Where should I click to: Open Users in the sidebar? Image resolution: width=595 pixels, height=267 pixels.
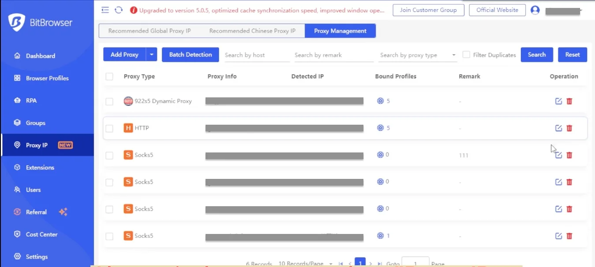click(47, 190)
